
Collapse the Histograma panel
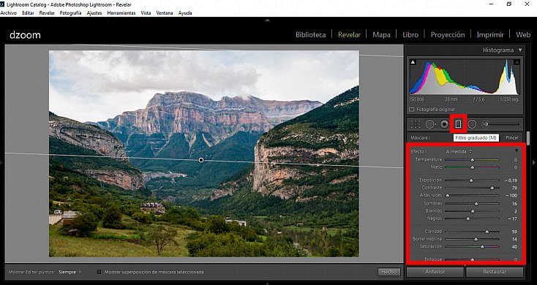(x=520, y=50)
